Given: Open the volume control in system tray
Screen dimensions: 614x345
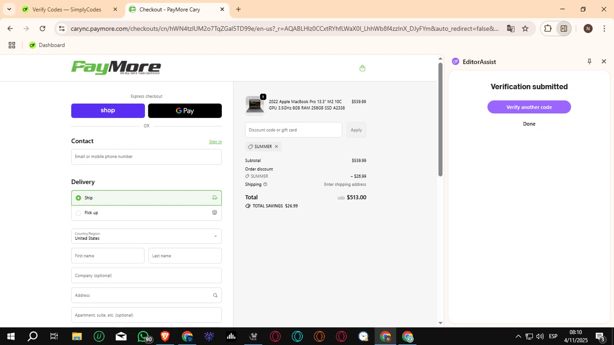Looking at the screenshot, I should [540, 336].
